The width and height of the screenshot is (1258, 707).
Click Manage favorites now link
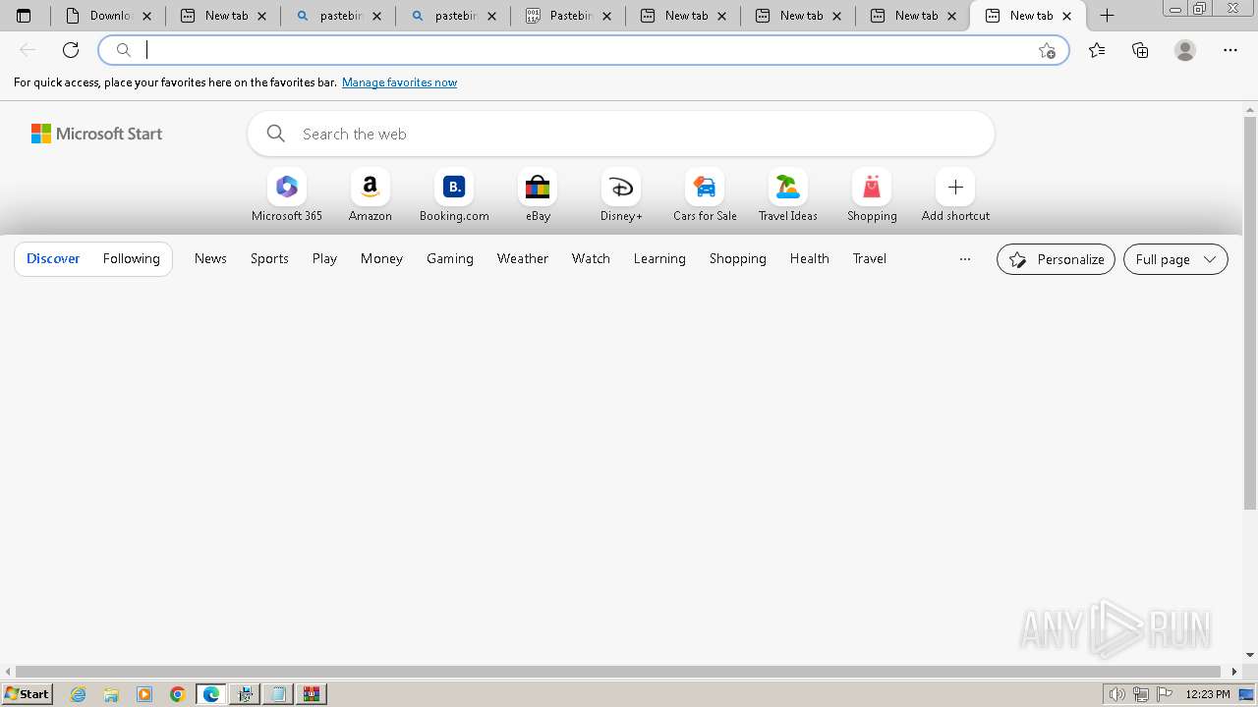399,82
